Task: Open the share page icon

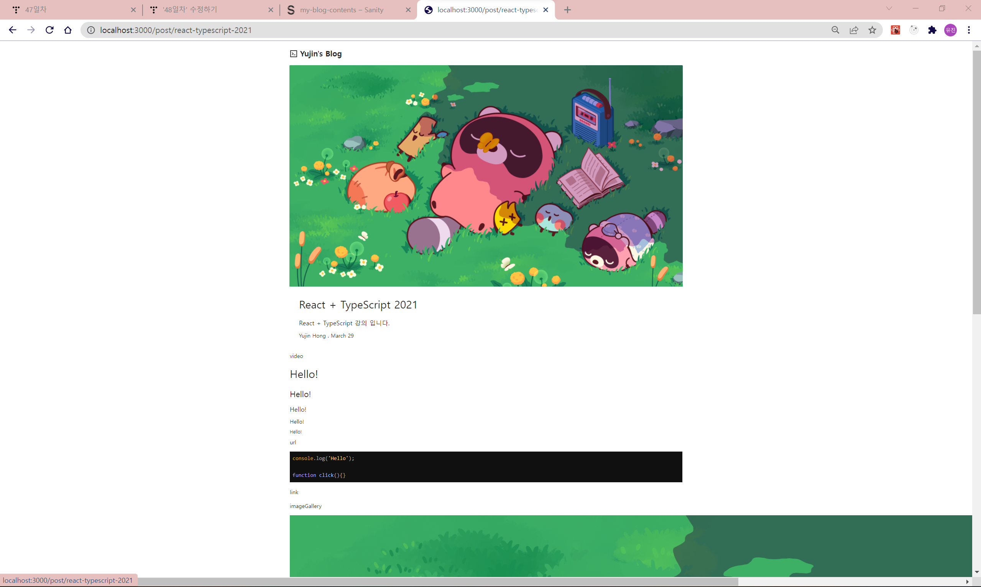Action: (x=854, y=30)
